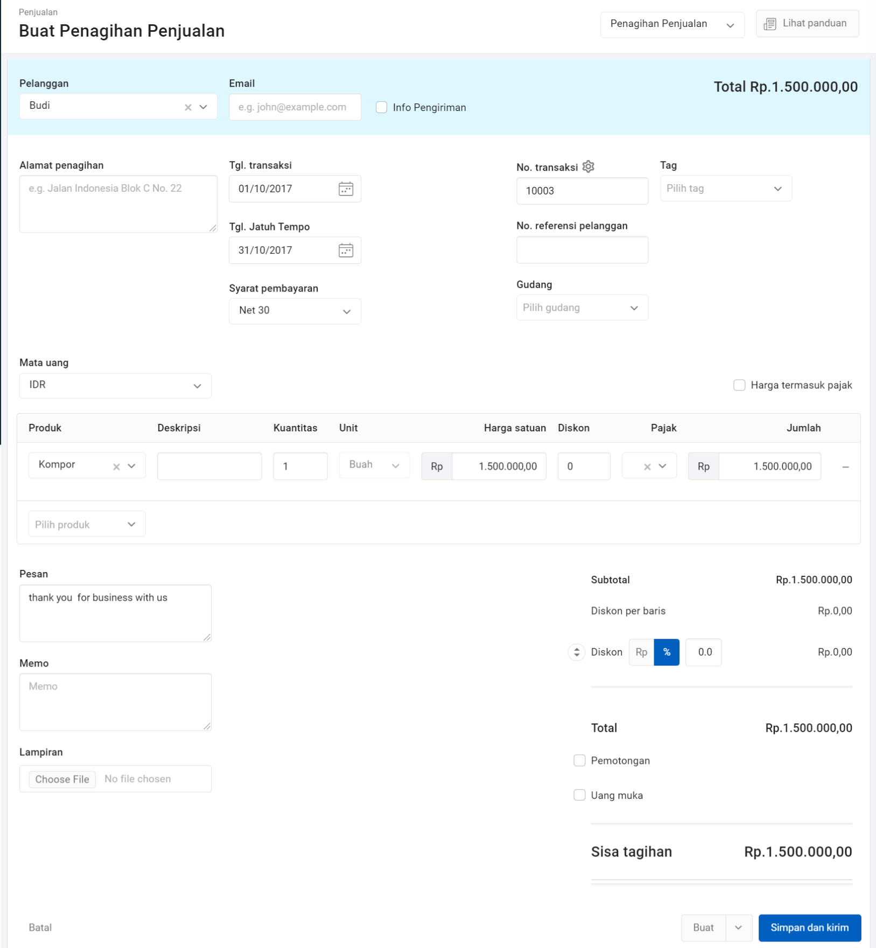Viewport: 876px width, 948px height.
Task: Check the Pemotongan option
Action: [579, 760]
